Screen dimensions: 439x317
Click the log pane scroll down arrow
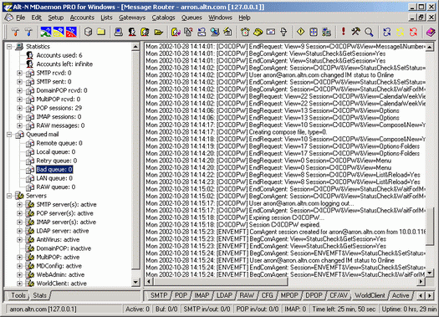430,273
